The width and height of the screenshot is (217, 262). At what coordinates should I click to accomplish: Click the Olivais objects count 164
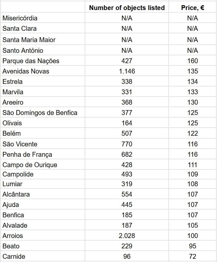point(127,123)
